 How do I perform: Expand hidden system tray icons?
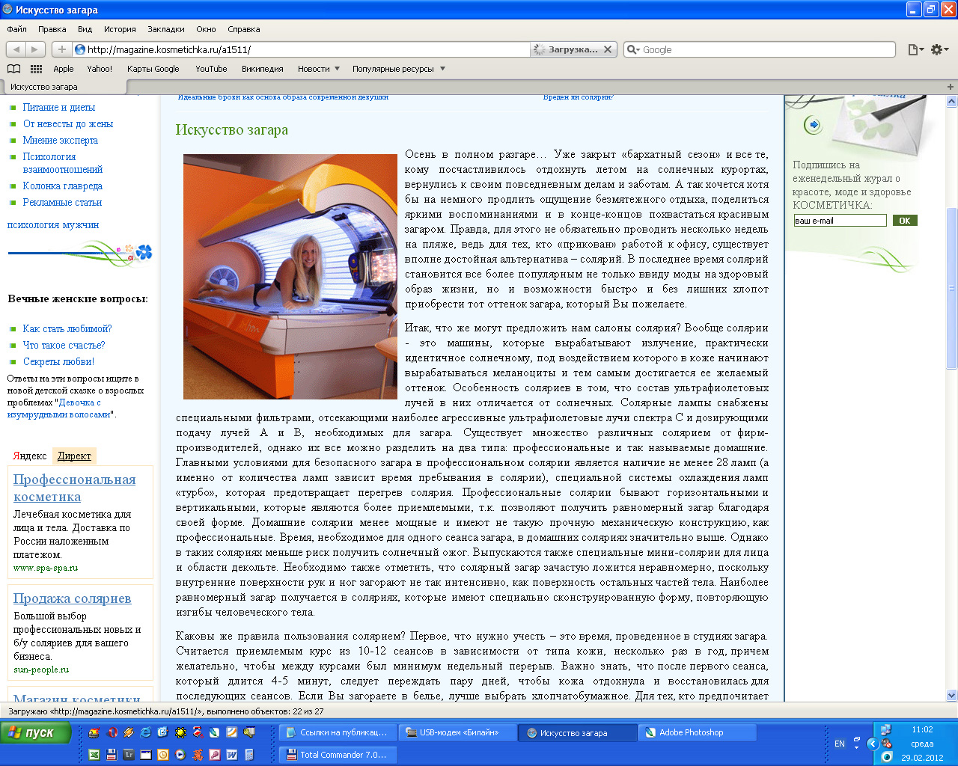872,744
